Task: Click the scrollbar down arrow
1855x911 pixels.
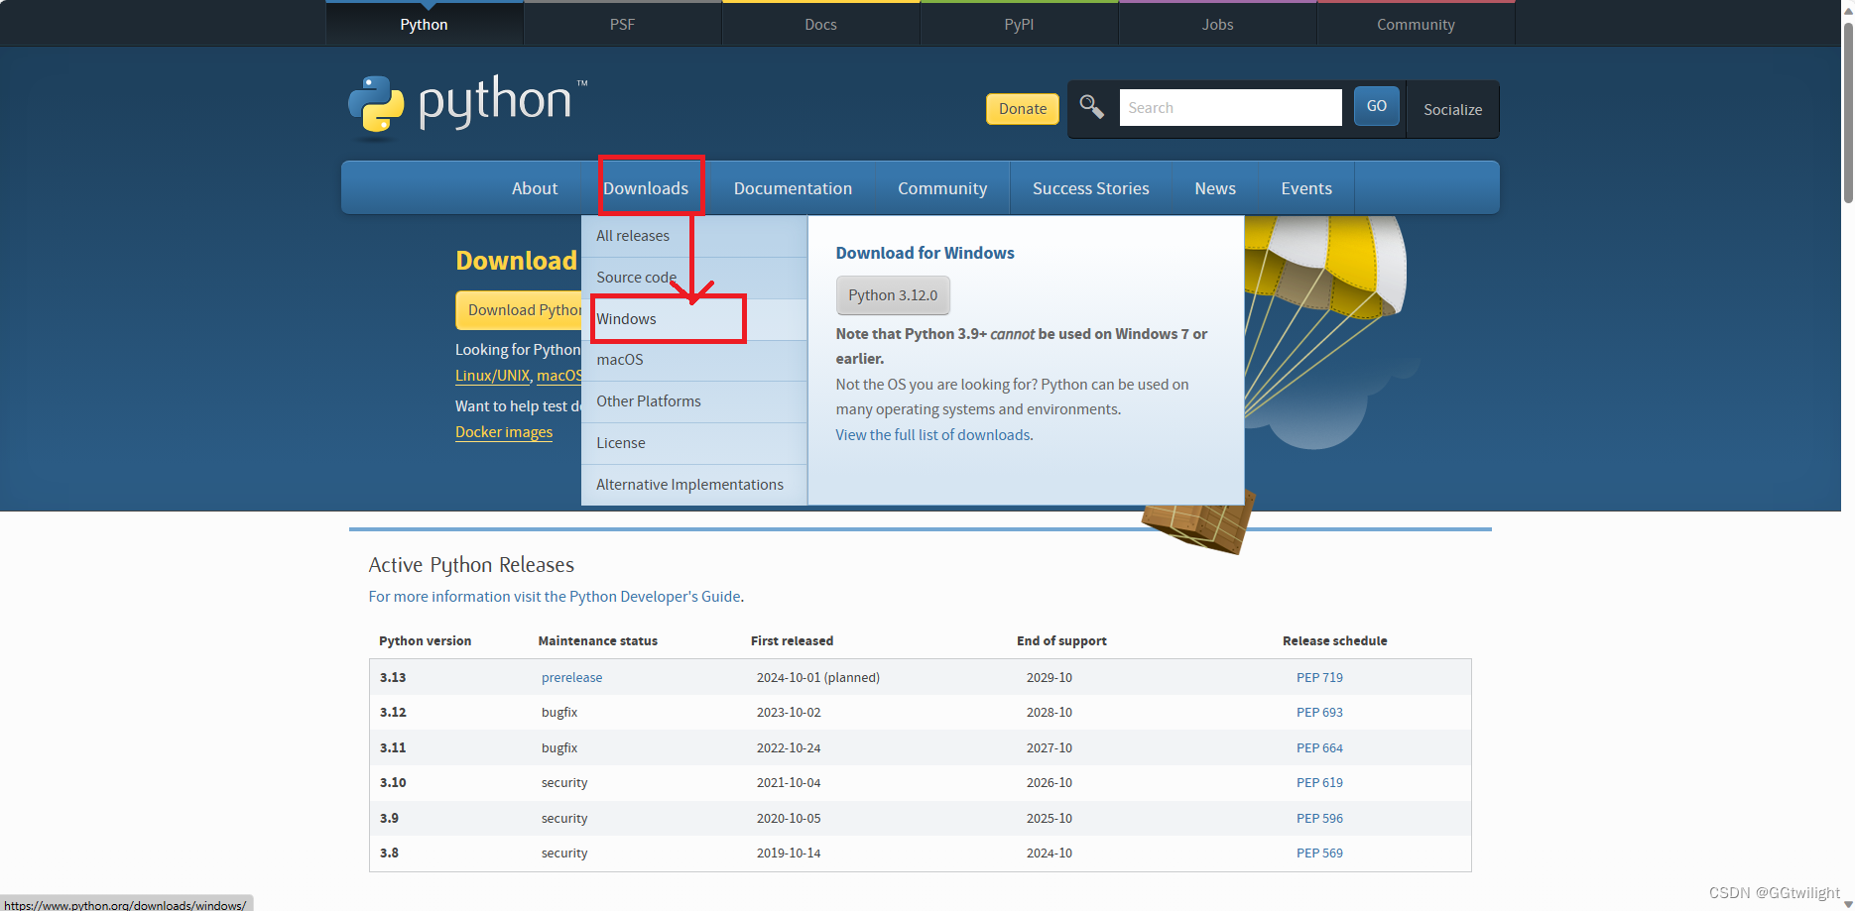Action: coord(1848,903)
